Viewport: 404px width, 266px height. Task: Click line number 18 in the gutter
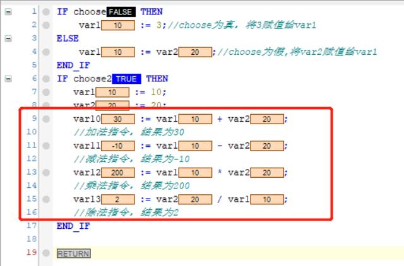32,240
